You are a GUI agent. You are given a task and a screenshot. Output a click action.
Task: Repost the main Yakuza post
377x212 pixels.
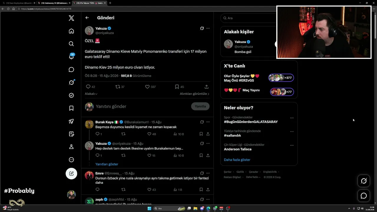point(118,87)
